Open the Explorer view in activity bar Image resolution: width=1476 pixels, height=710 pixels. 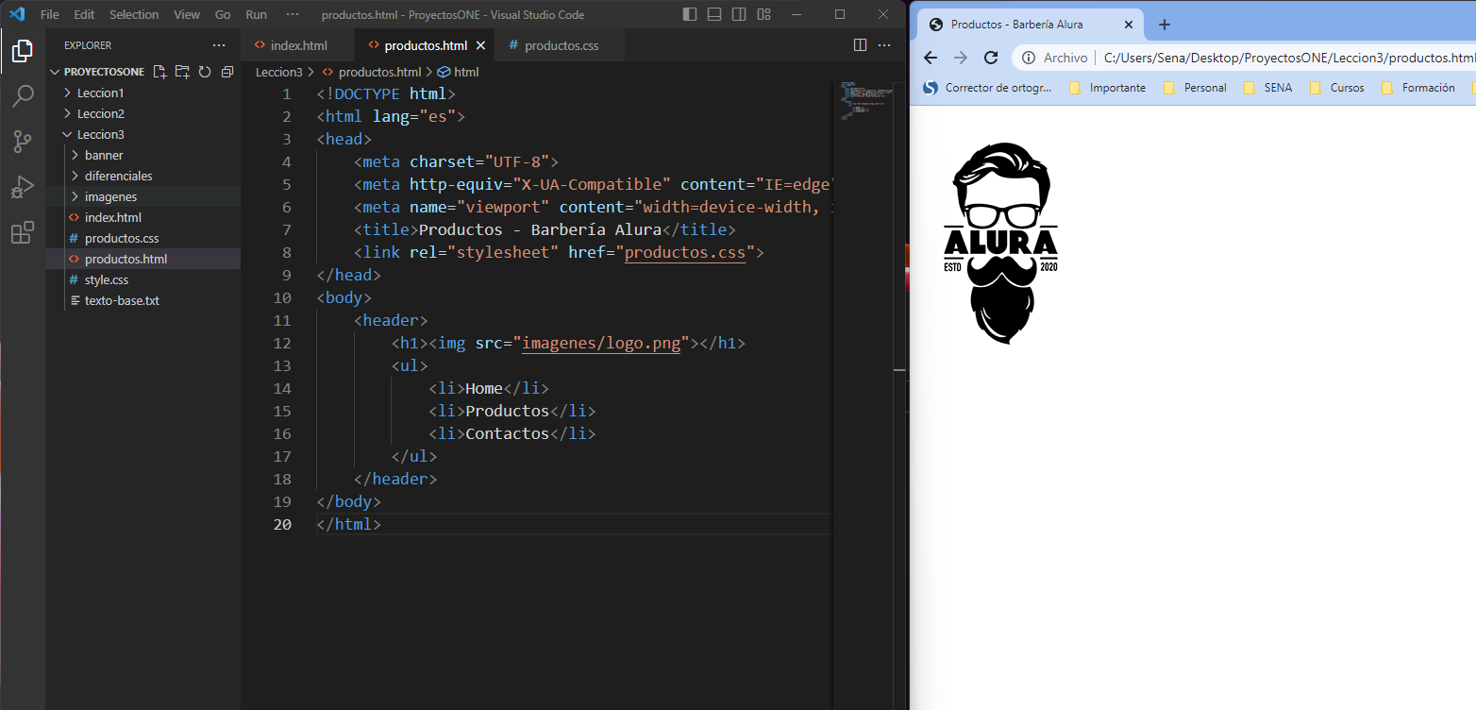pyautogui.click(x=23, y=51)
